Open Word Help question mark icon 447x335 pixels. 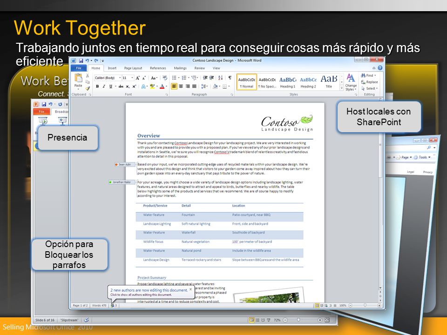coord(380,68)
